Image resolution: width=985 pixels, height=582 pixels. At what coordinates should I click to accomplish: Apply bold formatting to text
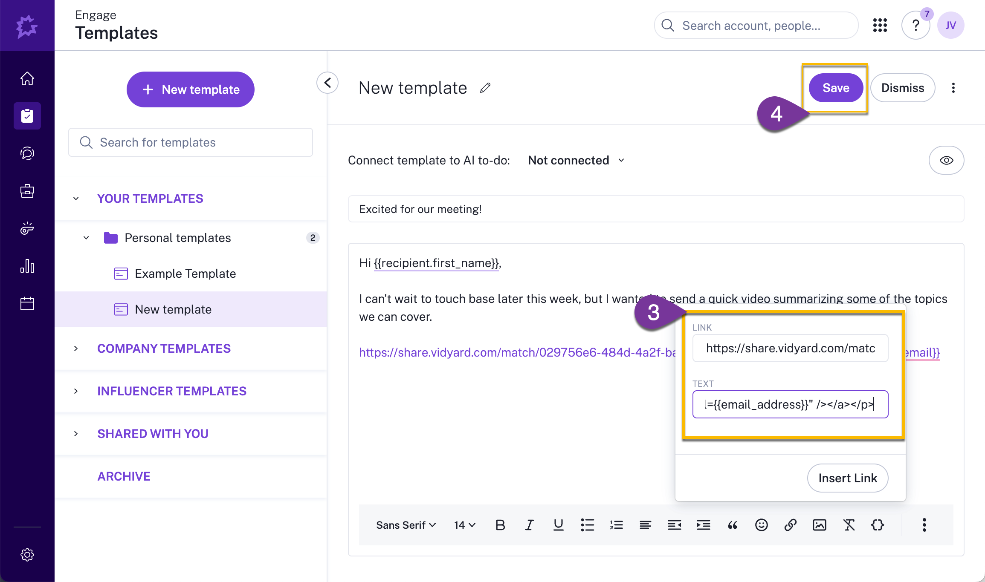500,524
